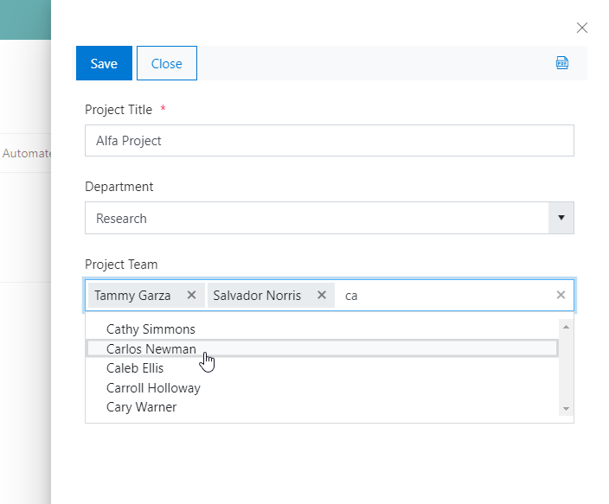The image size is (609, 504).
Task: Select Cathy Simmons from the suggestions
Action: 151,329
